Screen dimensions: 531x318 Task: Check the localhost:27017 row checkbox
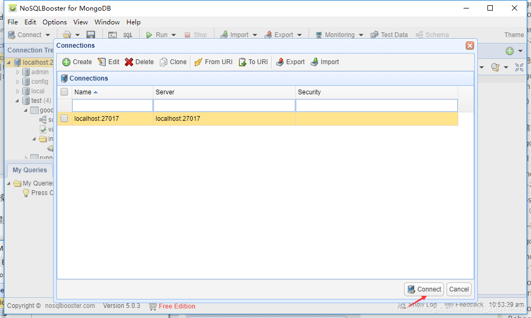click(64, 118)
